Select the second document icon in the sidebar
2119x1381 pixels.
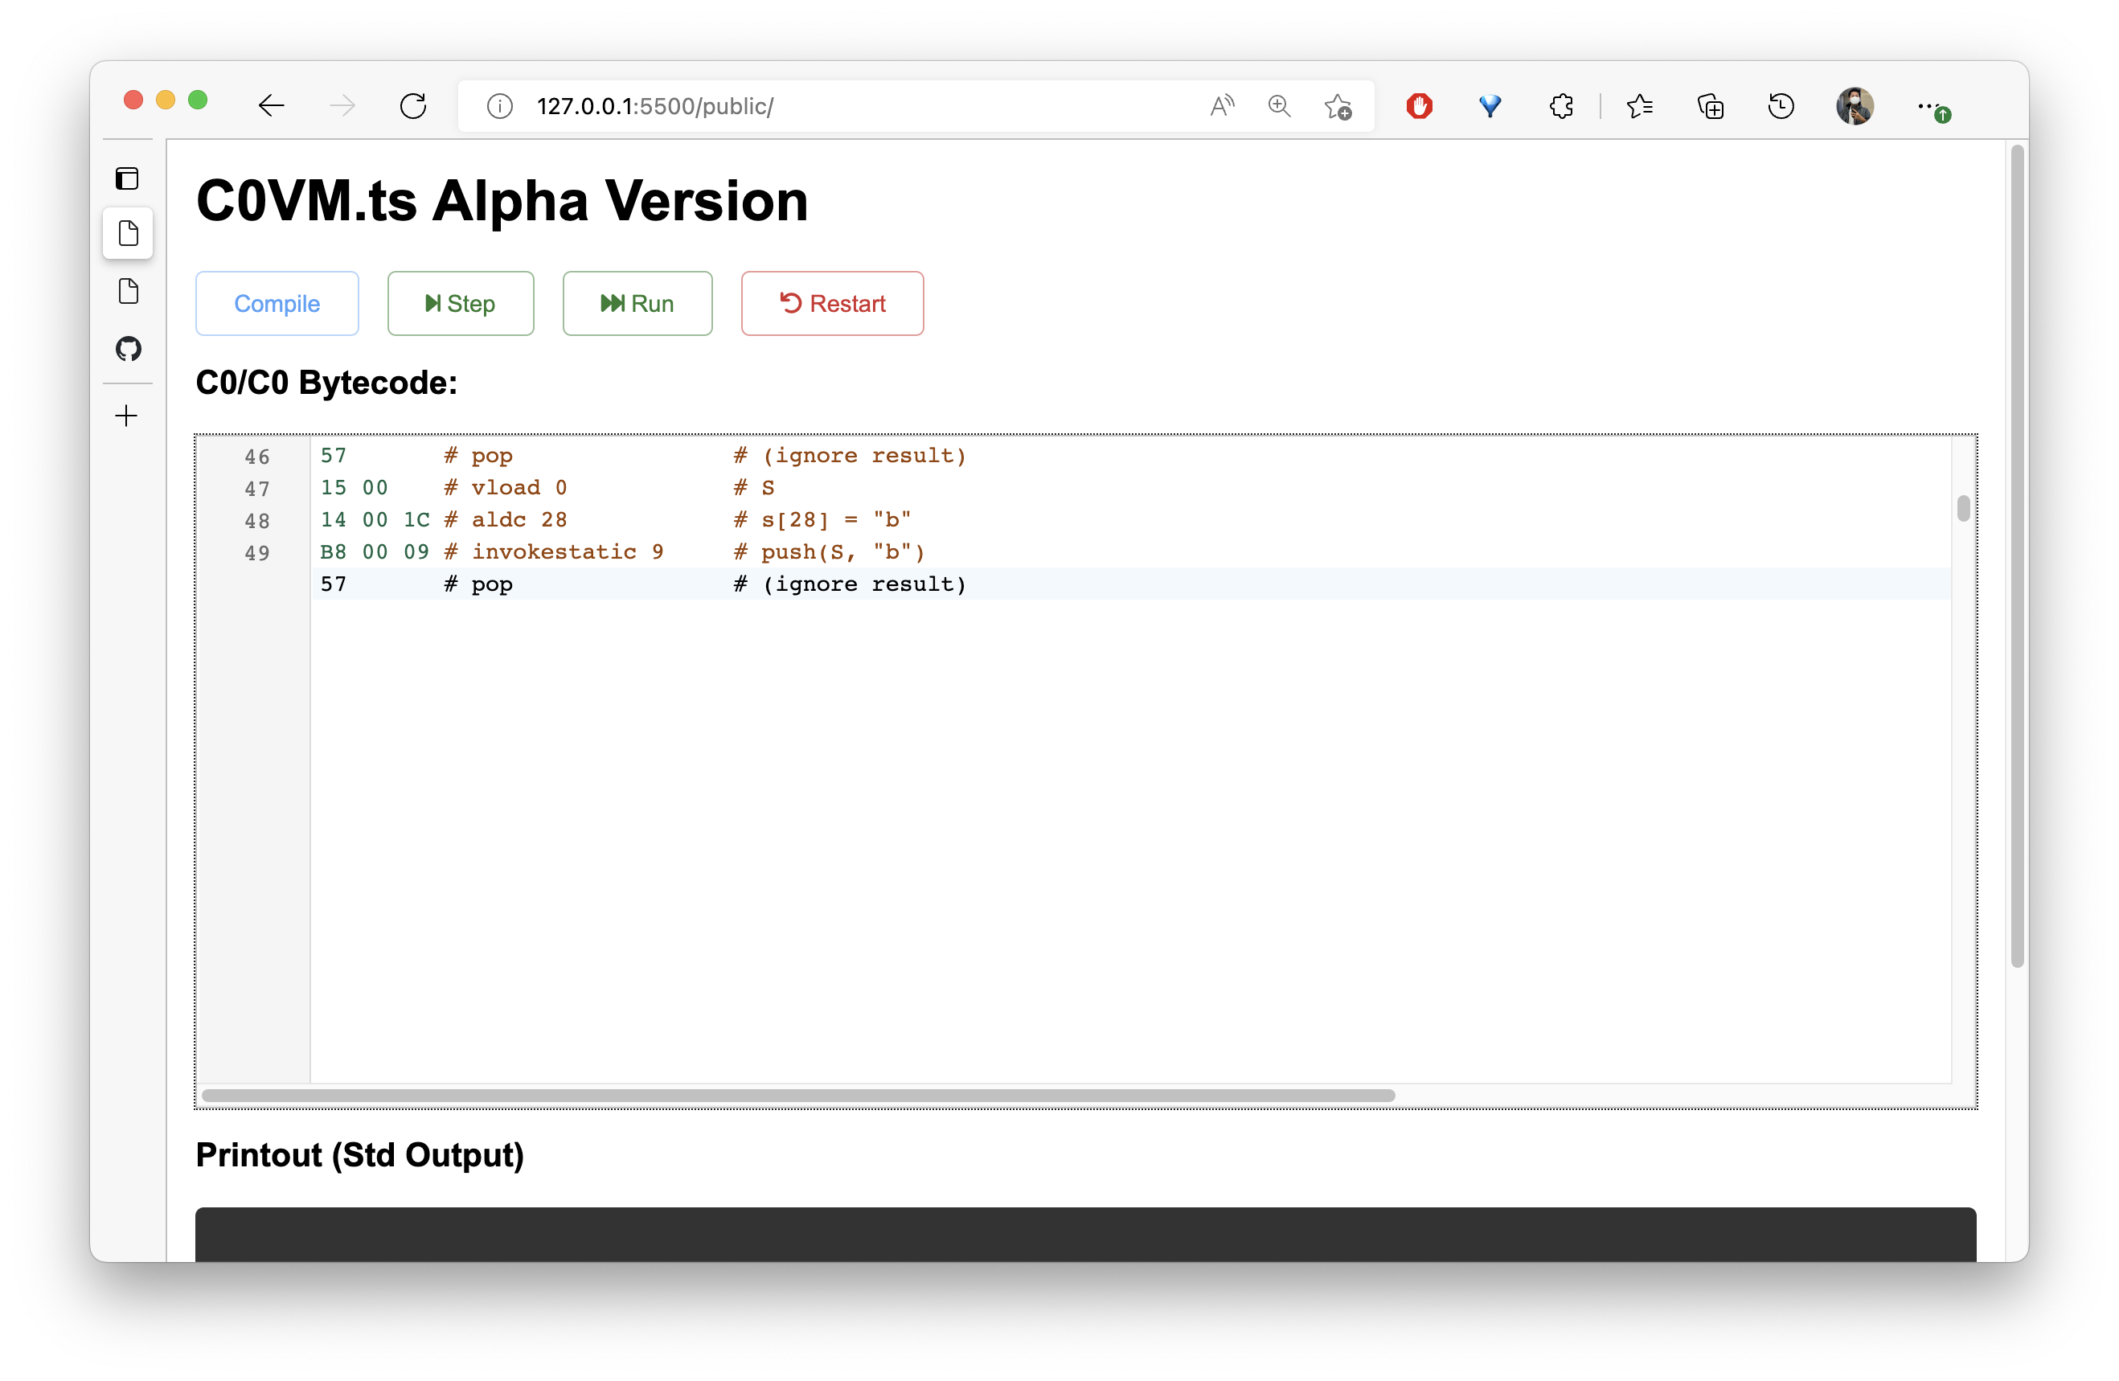click(128, 291)
